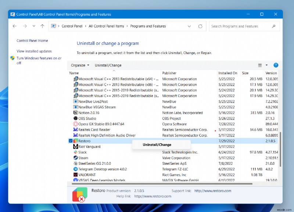This screenshot has height=212, width=294.
Task: Check the Slack entry checkbox
Action: tap(71, 152)
